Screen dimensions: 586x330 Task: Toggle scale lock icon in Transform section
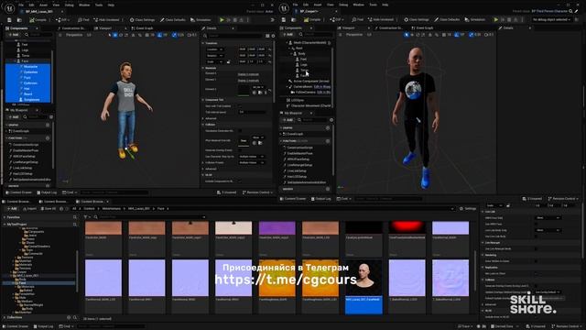coord(228,61)
